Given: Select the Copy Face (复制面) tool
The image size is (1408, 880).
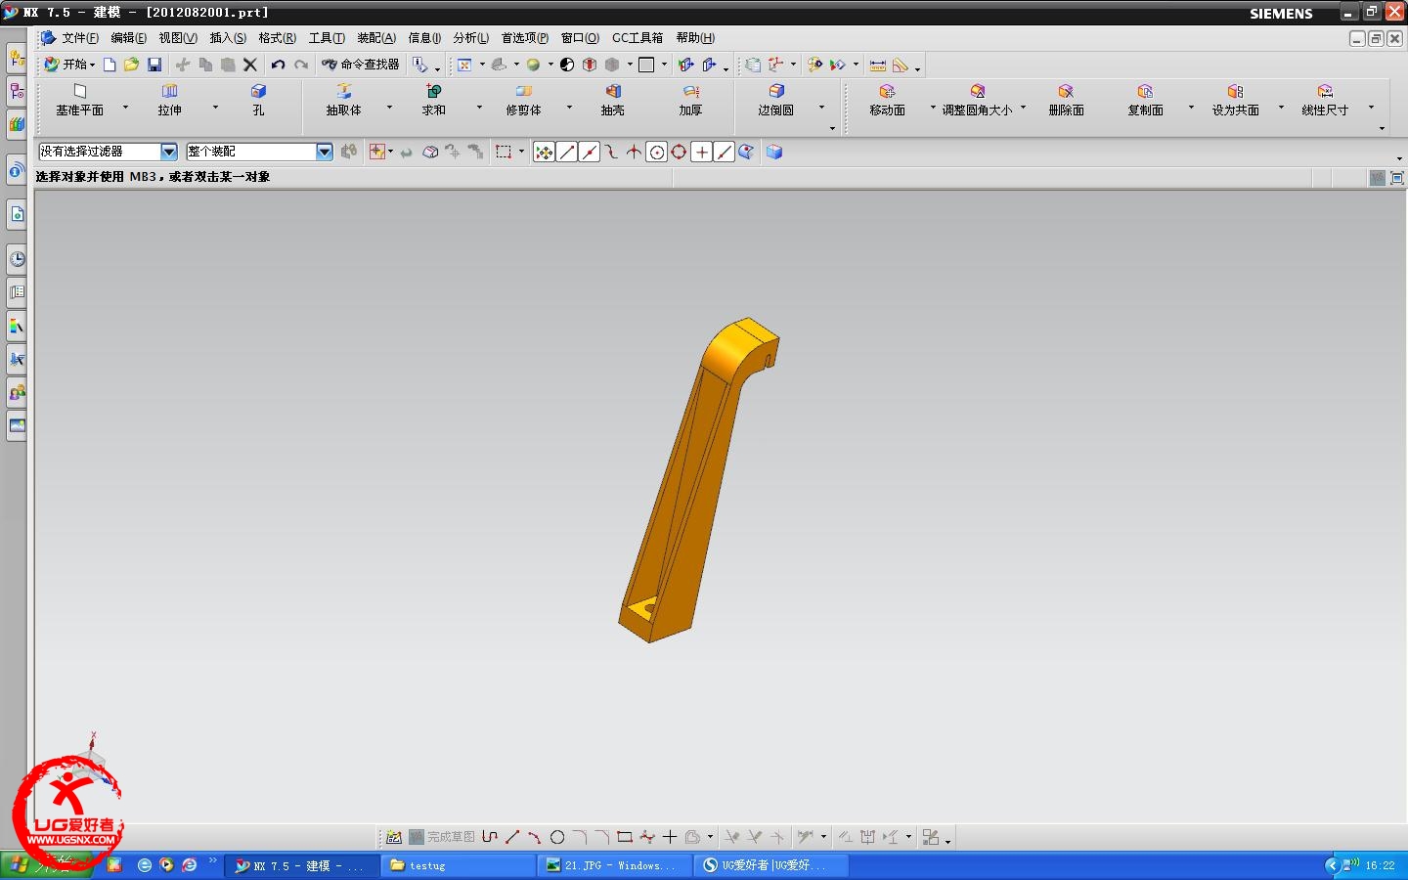Looking at the screenshot, I should pos(1145,100).
